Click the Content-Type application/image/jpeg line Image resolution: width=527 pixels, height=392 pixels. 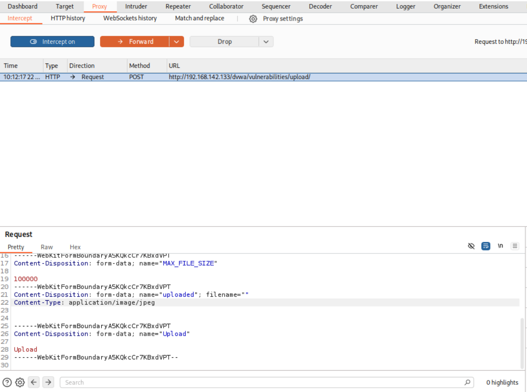pyautogui.click(x=85, y=302)
